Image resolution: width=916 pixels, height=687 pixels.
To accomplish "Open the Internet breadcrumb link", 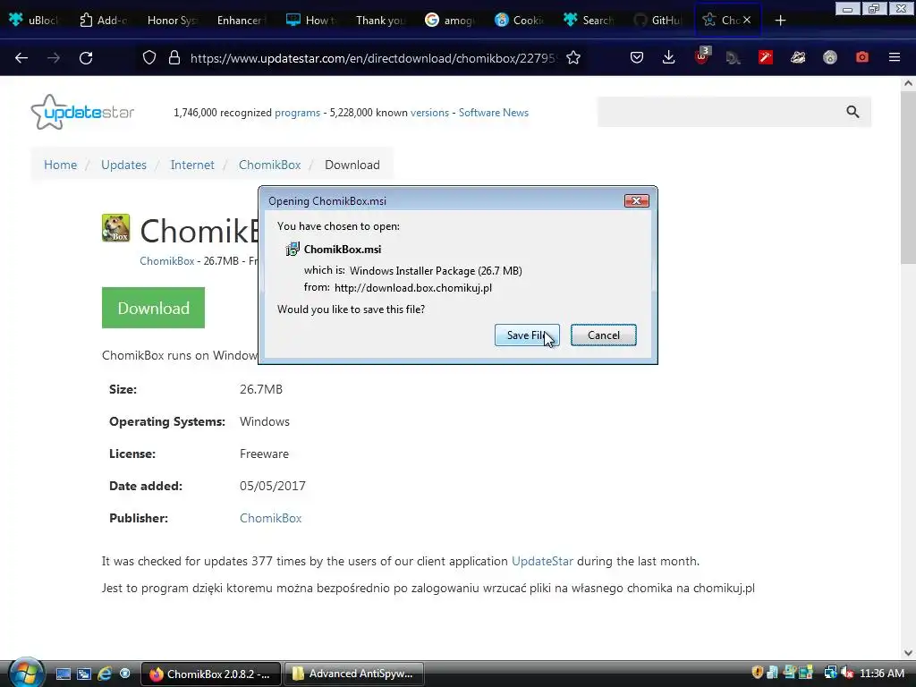I will click(x=192, y=165).
